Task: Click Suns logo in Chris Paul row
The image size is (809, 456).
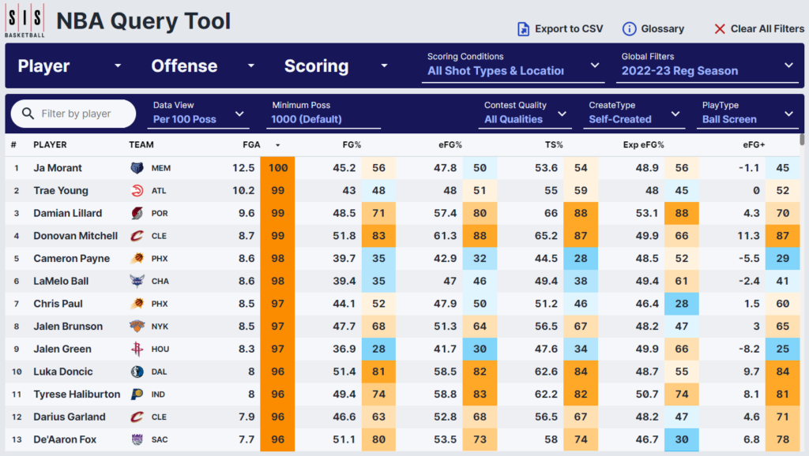Action: [137, 304]
